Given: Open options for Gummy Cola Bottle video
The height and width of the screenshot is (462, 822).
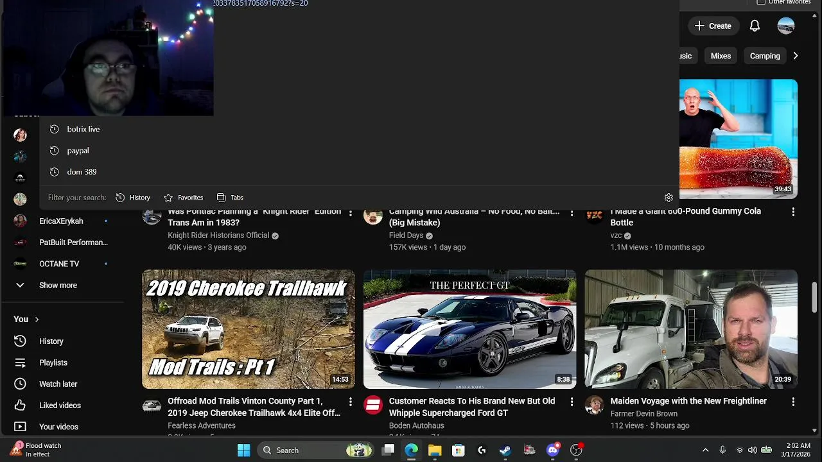Looking at the screenshot, I should point(793,212).
